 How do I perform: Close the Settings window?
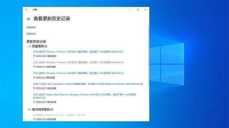[146, 10]
